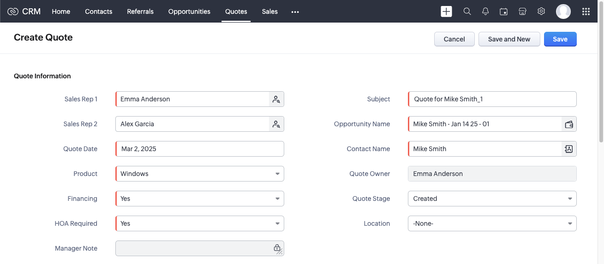Click the user profile avatar

tap(563, 12)
